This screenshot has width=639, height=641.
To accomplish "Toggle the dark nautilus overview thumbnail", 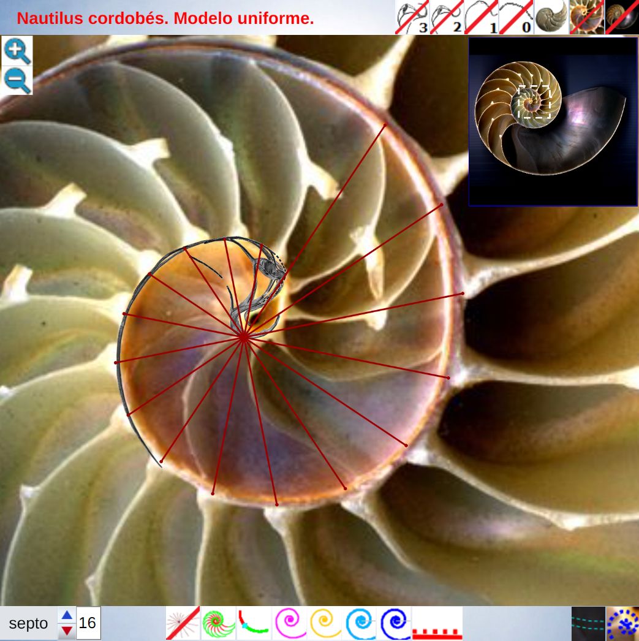I will coord(622,17).
